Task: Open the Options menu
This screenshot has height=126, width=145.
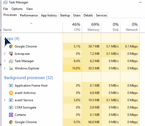Action: pyautogui.click(x=17, y=9)
